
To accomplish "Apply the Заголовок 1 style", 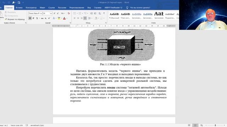I will [137, 16].
